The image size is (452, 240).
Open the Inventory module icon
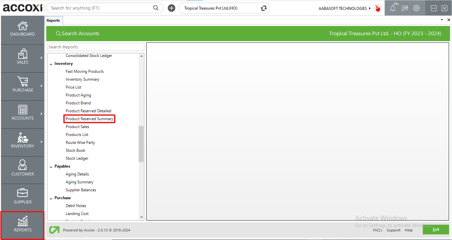pos(22,141)
